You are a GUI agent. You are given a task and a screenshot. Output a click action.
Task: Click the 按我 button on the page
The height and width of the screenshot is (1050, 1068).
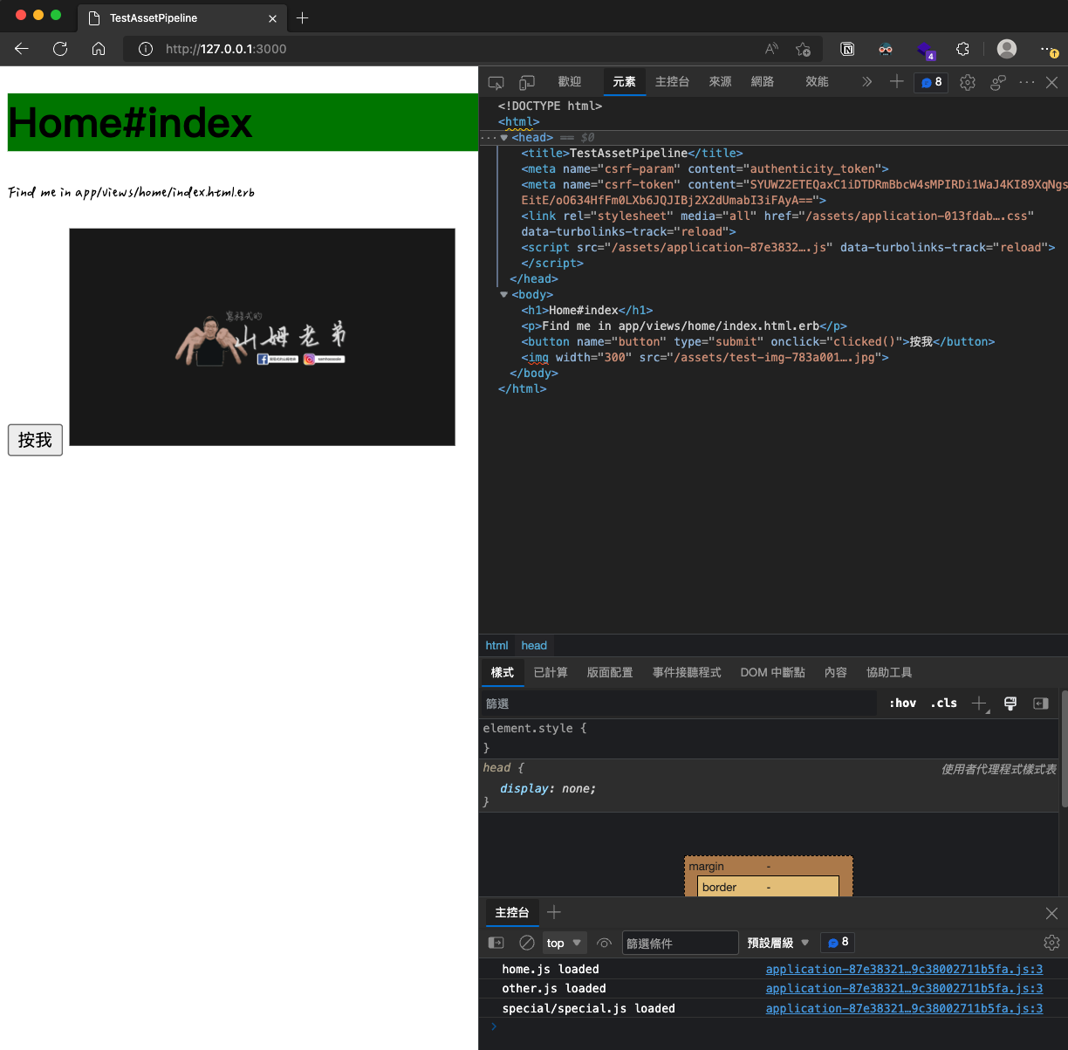click(x=35, y=440)
